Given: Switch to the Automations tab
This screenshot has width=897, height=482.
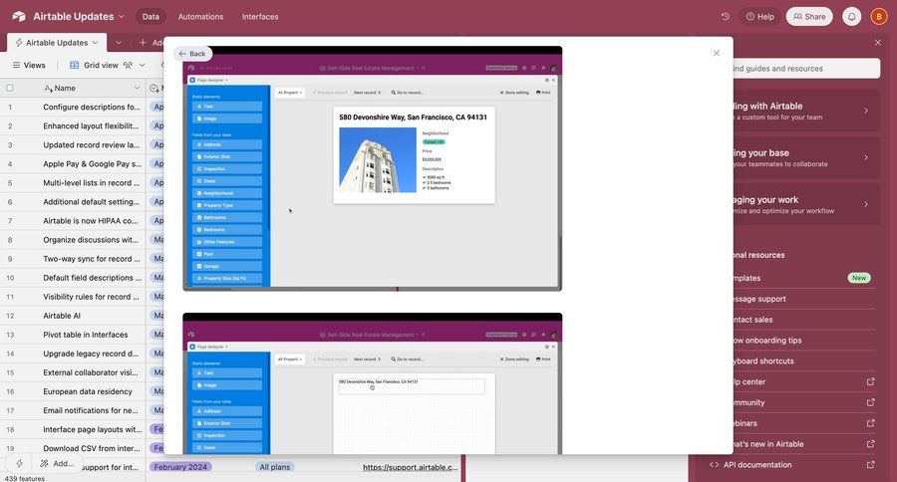Looking at the screenshot, I should 200,17.
